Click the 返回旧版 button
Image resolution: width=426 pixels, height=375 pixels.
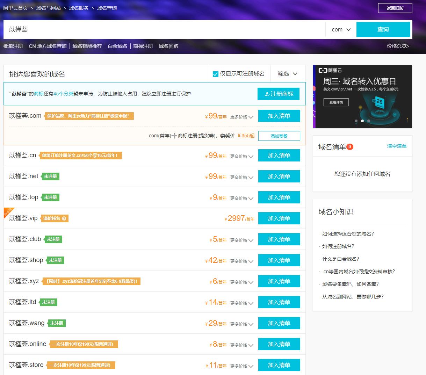(395, 8)
